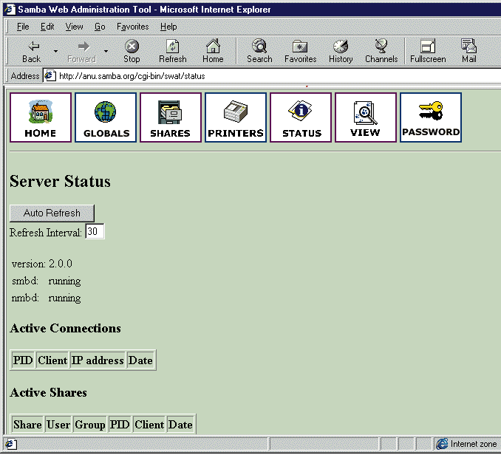This screenshot has height=455, width=501.
Task: Click the Group column header
Action: pos(90,425)
